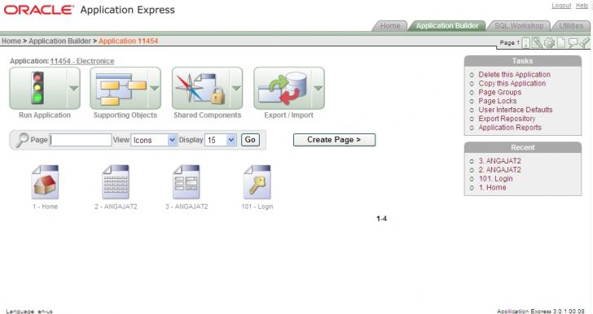The height and width of the screenshot is (314, 593).
Task: Open the 3 - ANGAJAT2 form page icon
Action: pos(187,181)
